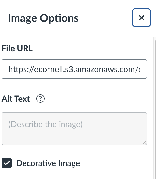The width and height of the screenshot is (156, 179).
Task: Uncheck the Decorative Image checkbox
Action: click(x=7, y=163)
